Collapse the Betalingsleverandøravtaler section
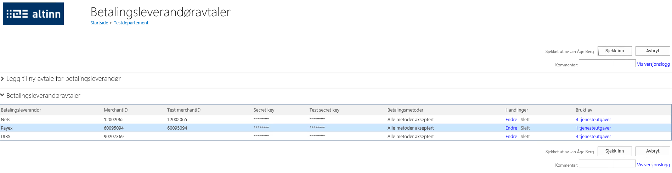Image resolution: width=672 pixels, height=173 pixels. 40,96
